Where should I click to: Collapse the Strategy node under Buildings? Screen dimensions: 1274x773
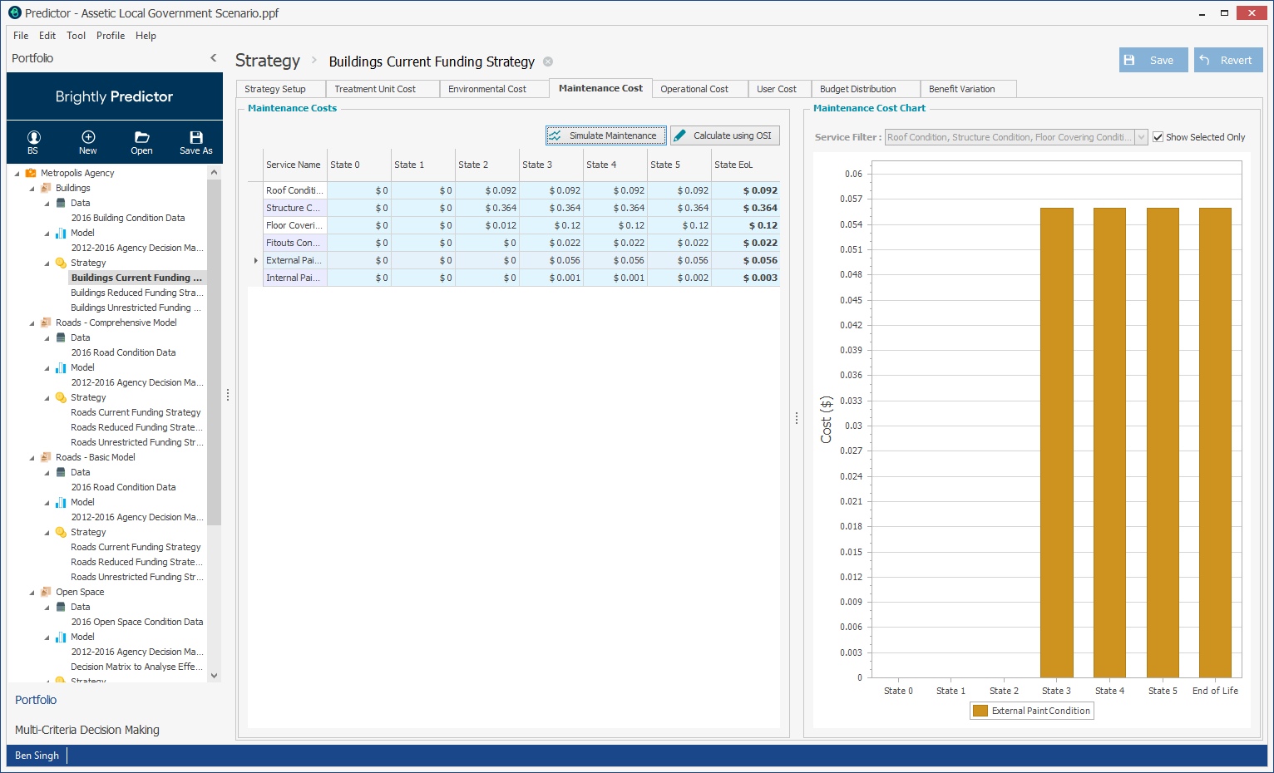coord(47,263)
